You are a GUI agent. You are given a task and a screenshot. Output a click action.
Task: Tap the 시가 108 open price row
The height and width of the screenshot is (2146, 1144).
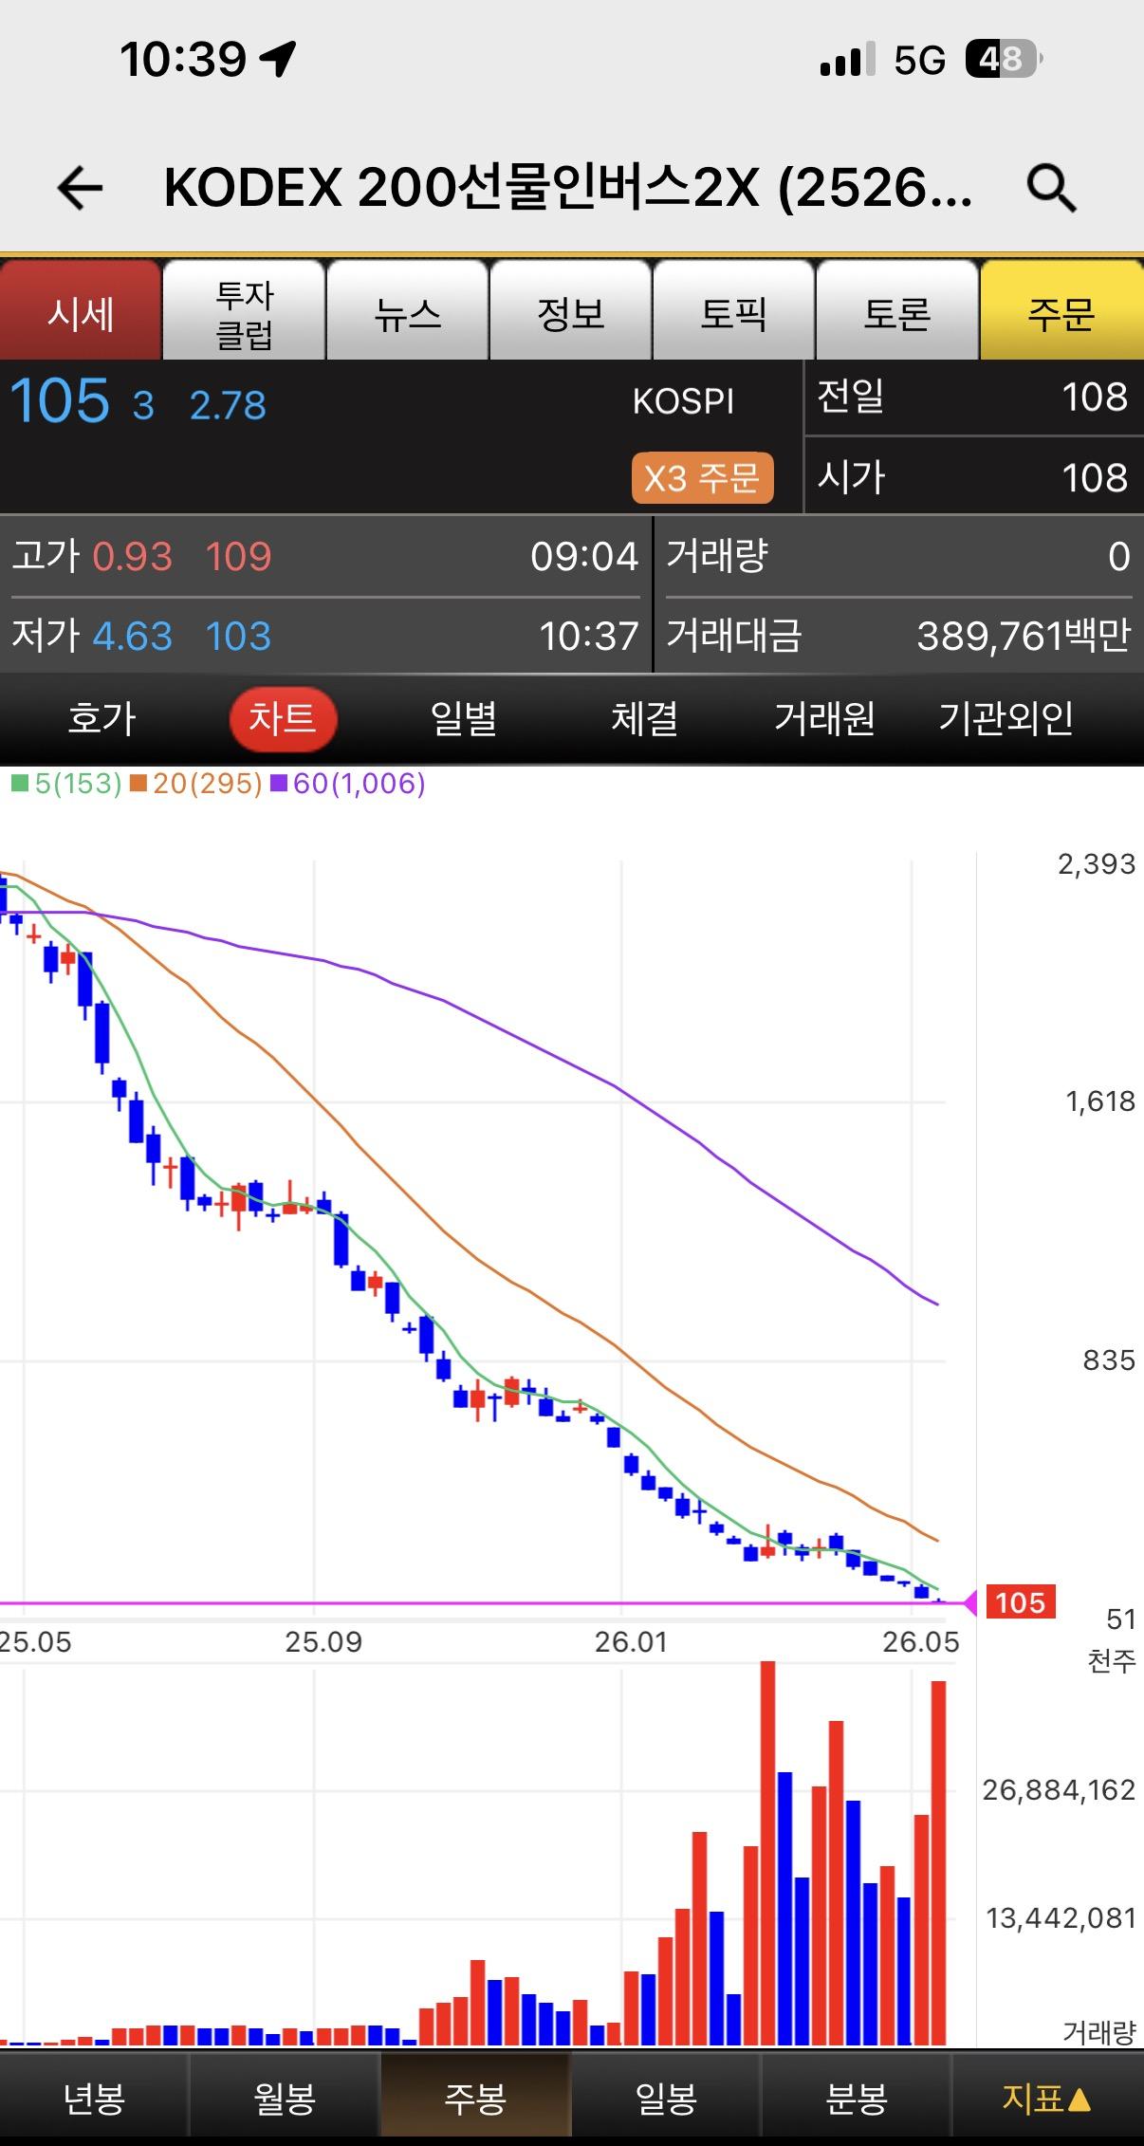pyautogui.click(x=974, y=477)
